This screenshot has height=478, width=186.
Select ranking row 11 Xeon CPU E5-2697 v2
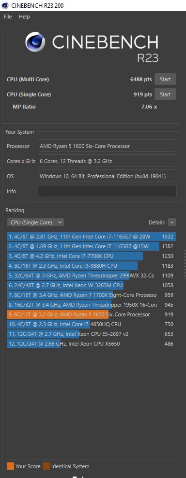pyautogui.click(x=92, y=334)
